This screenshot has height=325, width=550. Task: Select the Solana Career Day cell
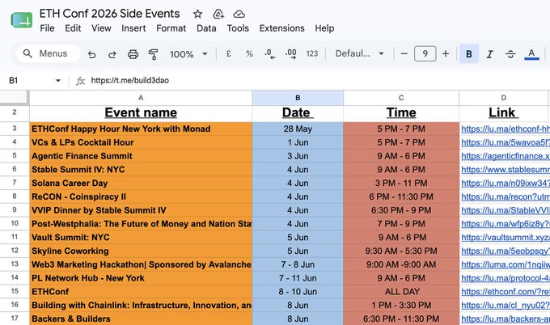[141, 183]
